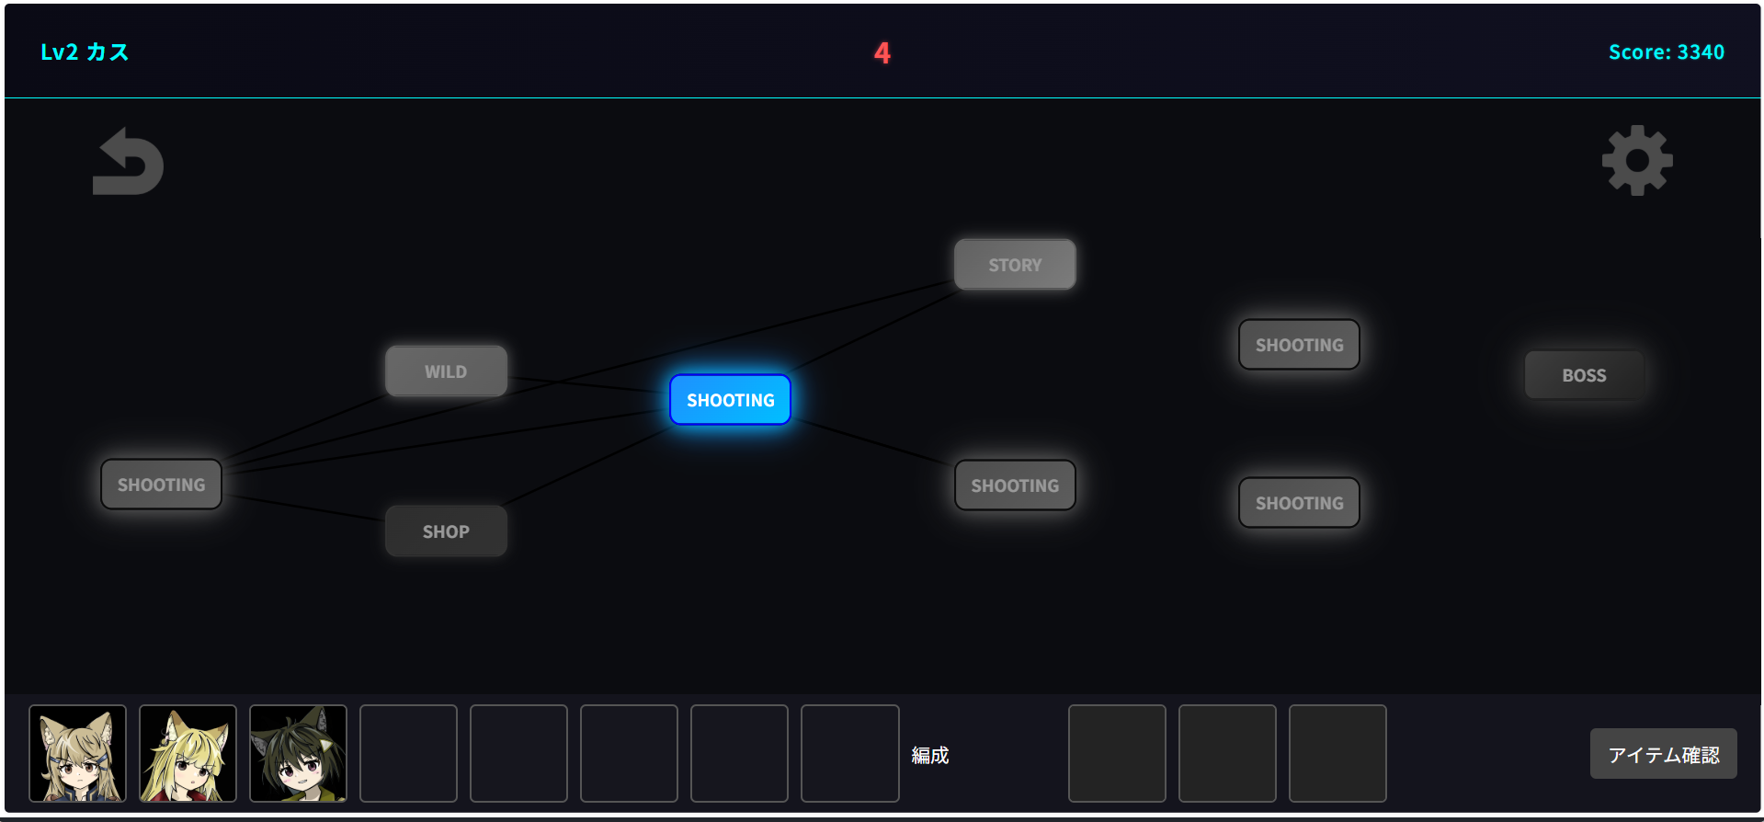
Task: Open the settings gear icon
Action: (1636, 161)
